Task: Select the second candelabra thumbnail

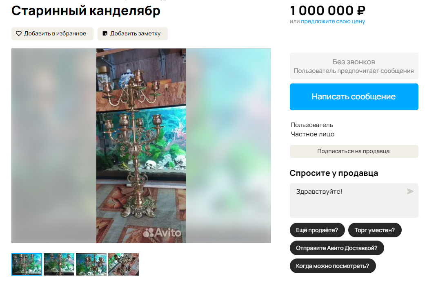Action: tap(59, 264)
